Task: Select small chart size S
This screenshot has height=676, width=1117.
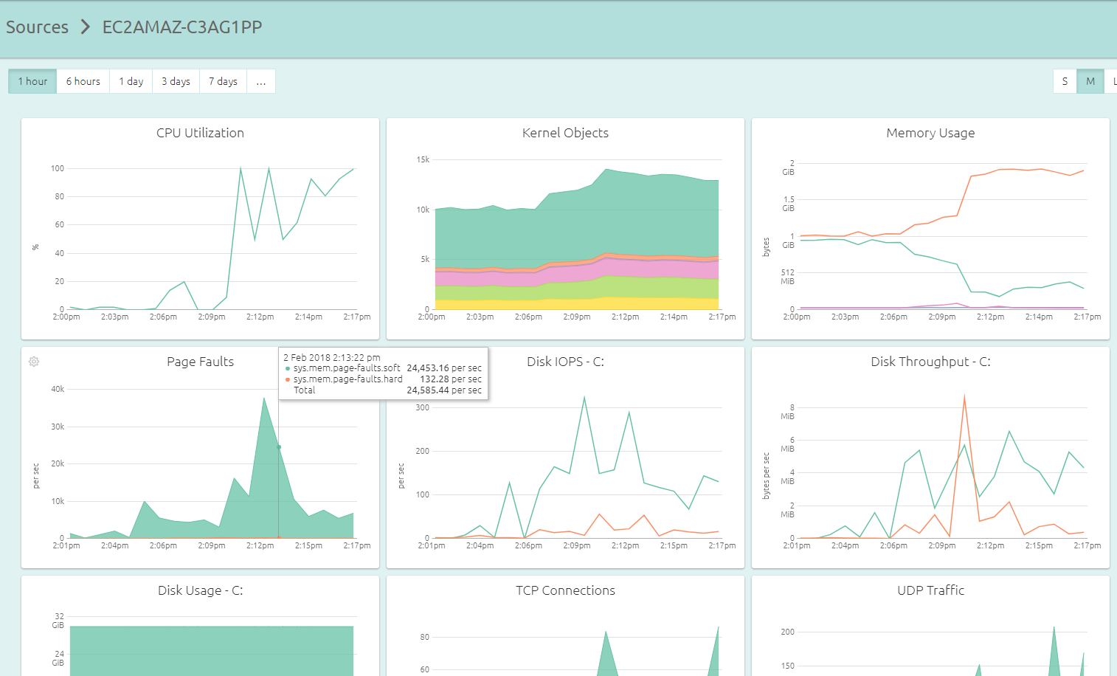Action: (1065, 81)
